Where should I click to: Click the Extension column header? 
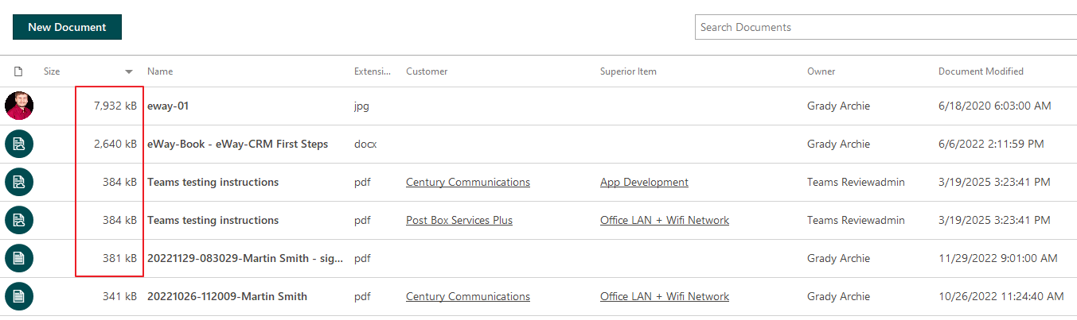tap(373, 71)
